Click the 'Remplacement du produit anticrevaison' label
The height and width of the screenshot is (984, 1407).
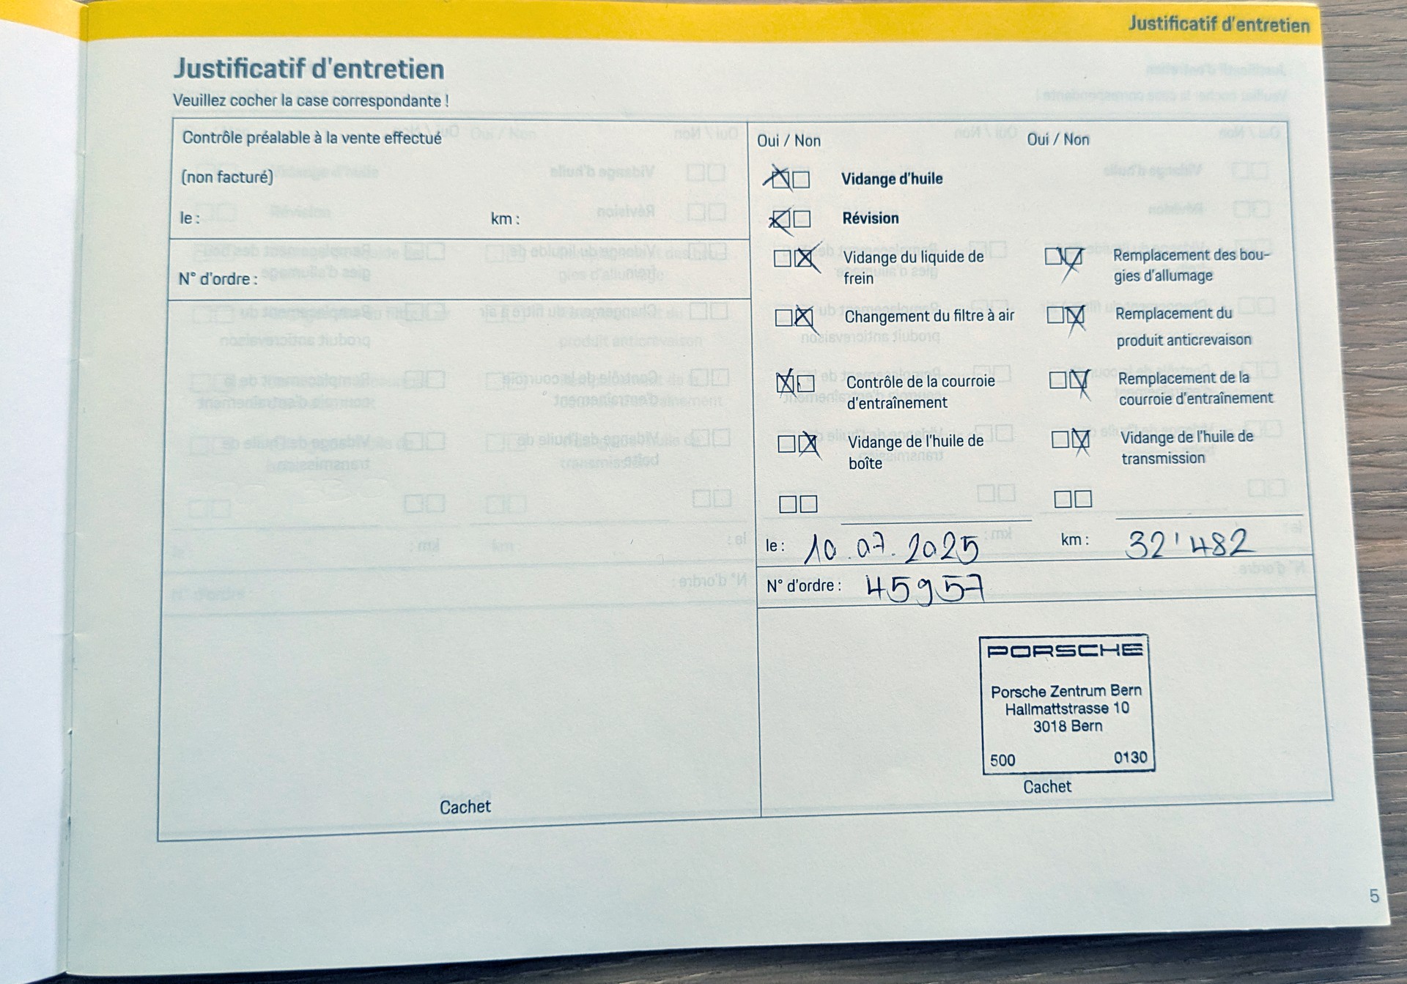1184,327
